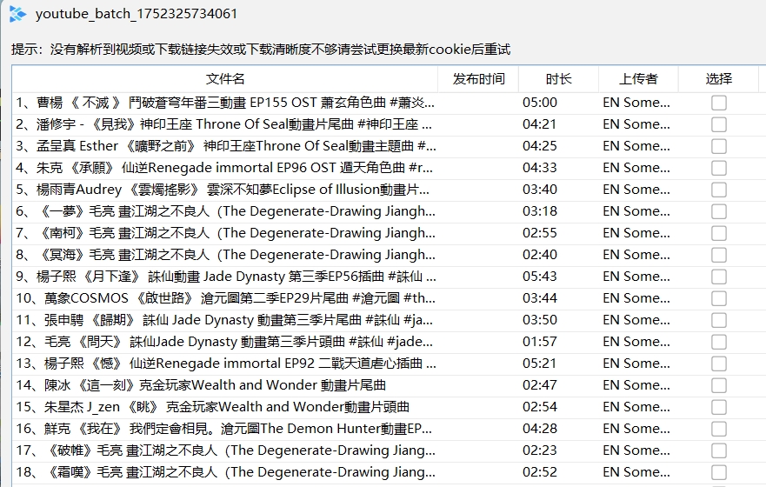The height and width of the screenshot is (487, 766).
Task: Click duration cell 02:55
Action: (x=539, y=233)
